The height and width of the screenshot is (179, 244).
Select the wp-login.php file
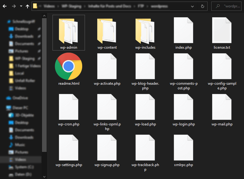point(183,110)
